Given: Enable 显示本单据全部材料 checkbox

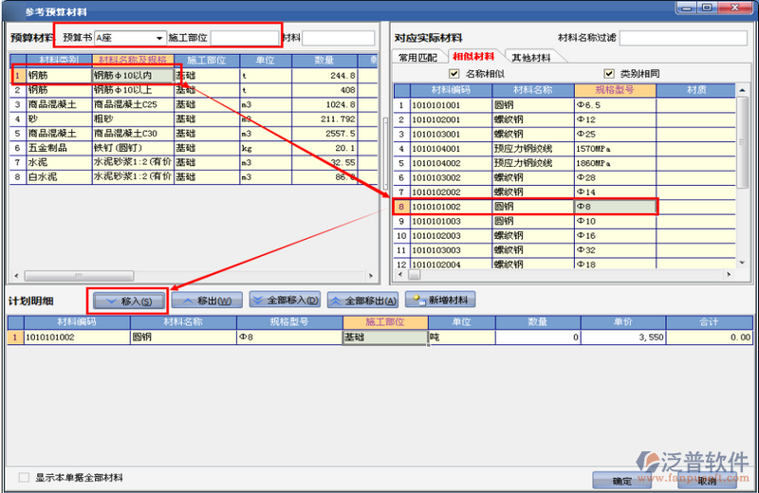Looking at the screenshot, I should pyautogui.click(x=25, y=478).
